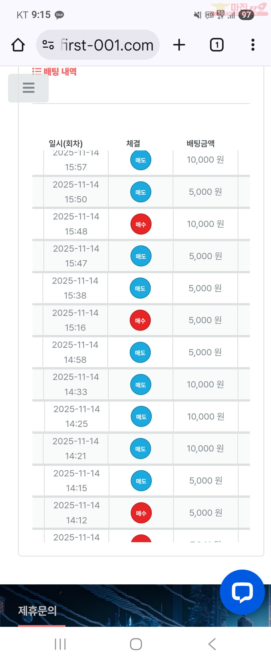Click the red 매수 badge for 14:12
The height and width of the screenshot is (663, 271).
pyautogui.click(x=141, y=513)
